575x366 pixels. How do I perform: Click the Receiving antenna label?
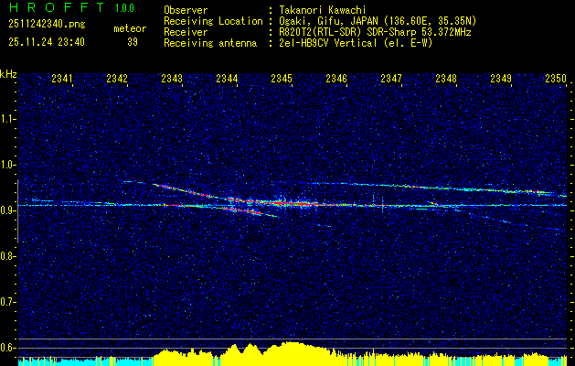[210, 43]
